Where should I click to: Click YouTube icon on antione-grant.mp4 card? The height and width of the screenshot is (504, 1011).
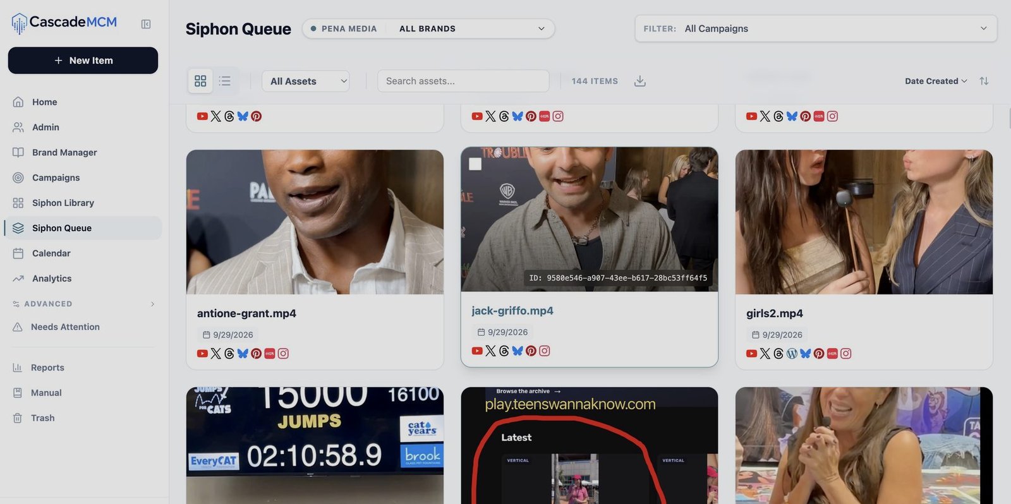tap(202, 354)
